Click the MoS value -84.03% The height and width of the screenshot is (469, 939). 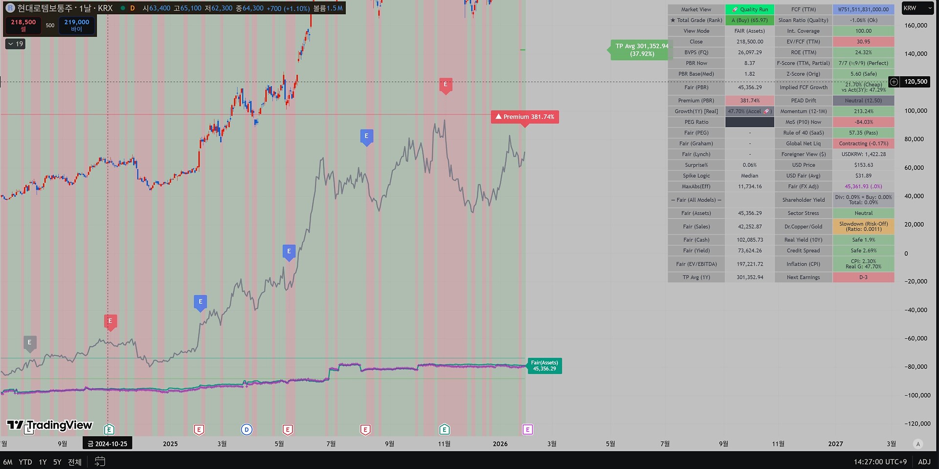pos(864,122)
